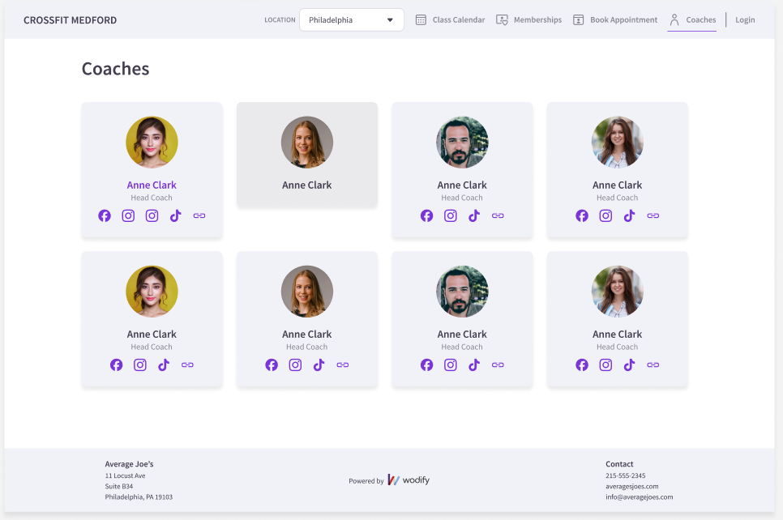Click the top-row bearded coach photo
This screenshot has height=520, width=783.
[x=462, y=143]
